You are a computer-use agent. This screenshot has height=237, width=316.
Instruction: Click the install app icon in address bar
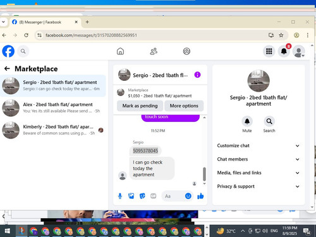pyautogui.click(x=271, y=35)
